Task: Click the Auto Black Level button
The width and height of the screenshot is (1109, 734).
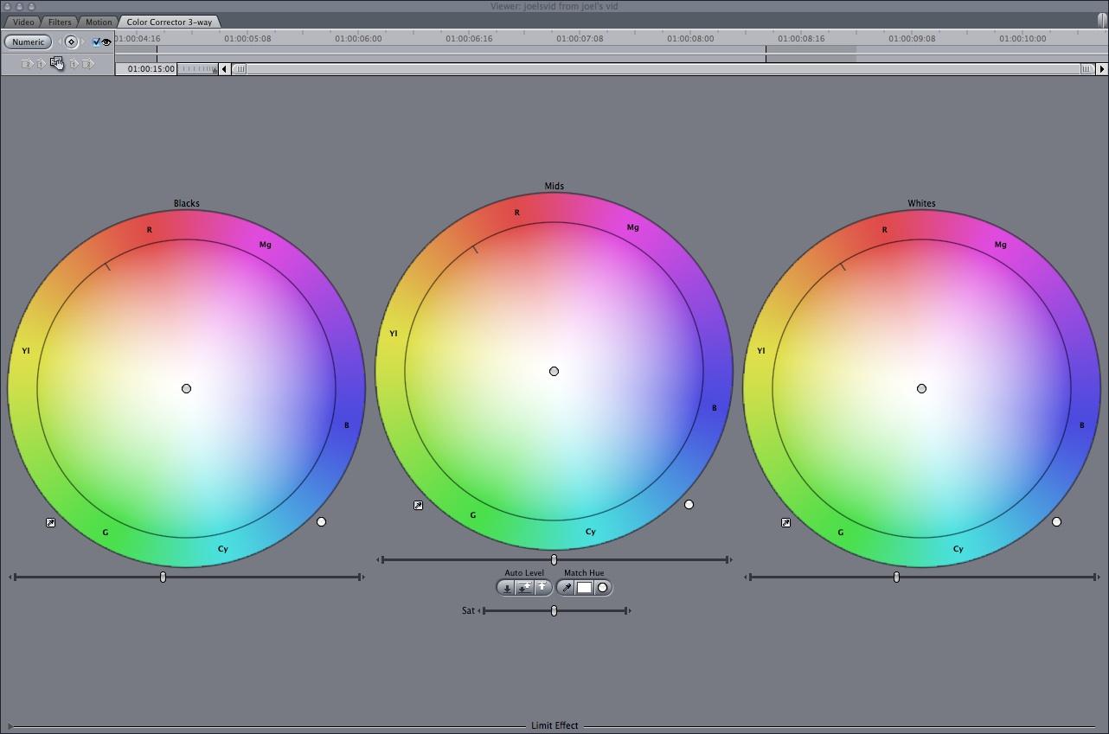Action: click(507, 588)
